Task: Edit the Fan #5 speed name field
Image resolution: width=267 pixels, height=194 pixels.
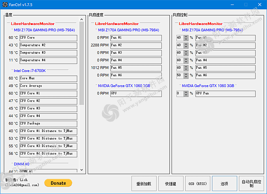Action: pyautogui.click(x=136, y=68)
